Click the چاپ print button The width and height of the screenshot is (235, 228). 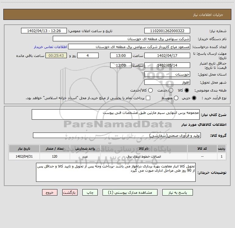click(x=90, y=192)
